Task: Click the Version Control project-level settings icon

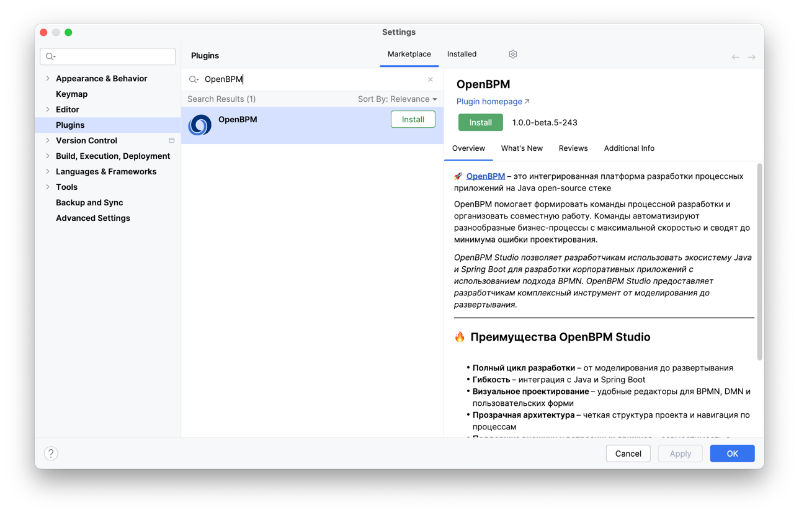Action: (172, 141)
